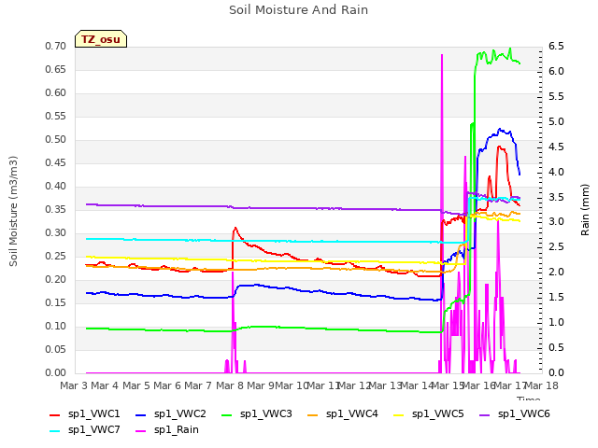The width and height of the screenshot is (598, 448).
Task: Click the 3.0 right axis value
Action: (556, 222)
